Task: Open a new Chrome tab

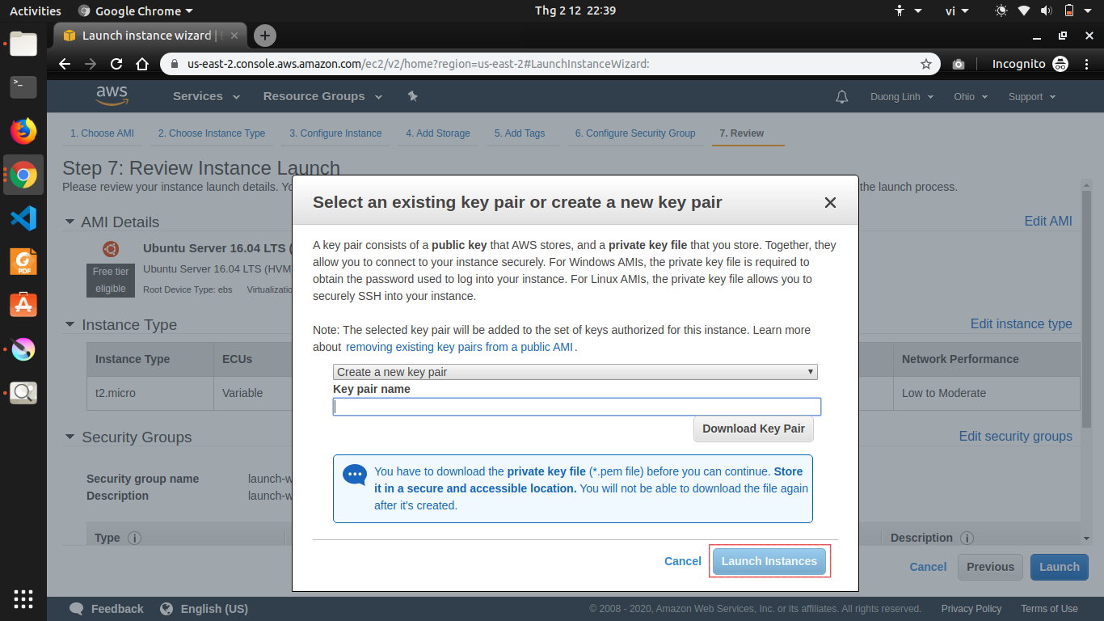Action: point(265,36)
